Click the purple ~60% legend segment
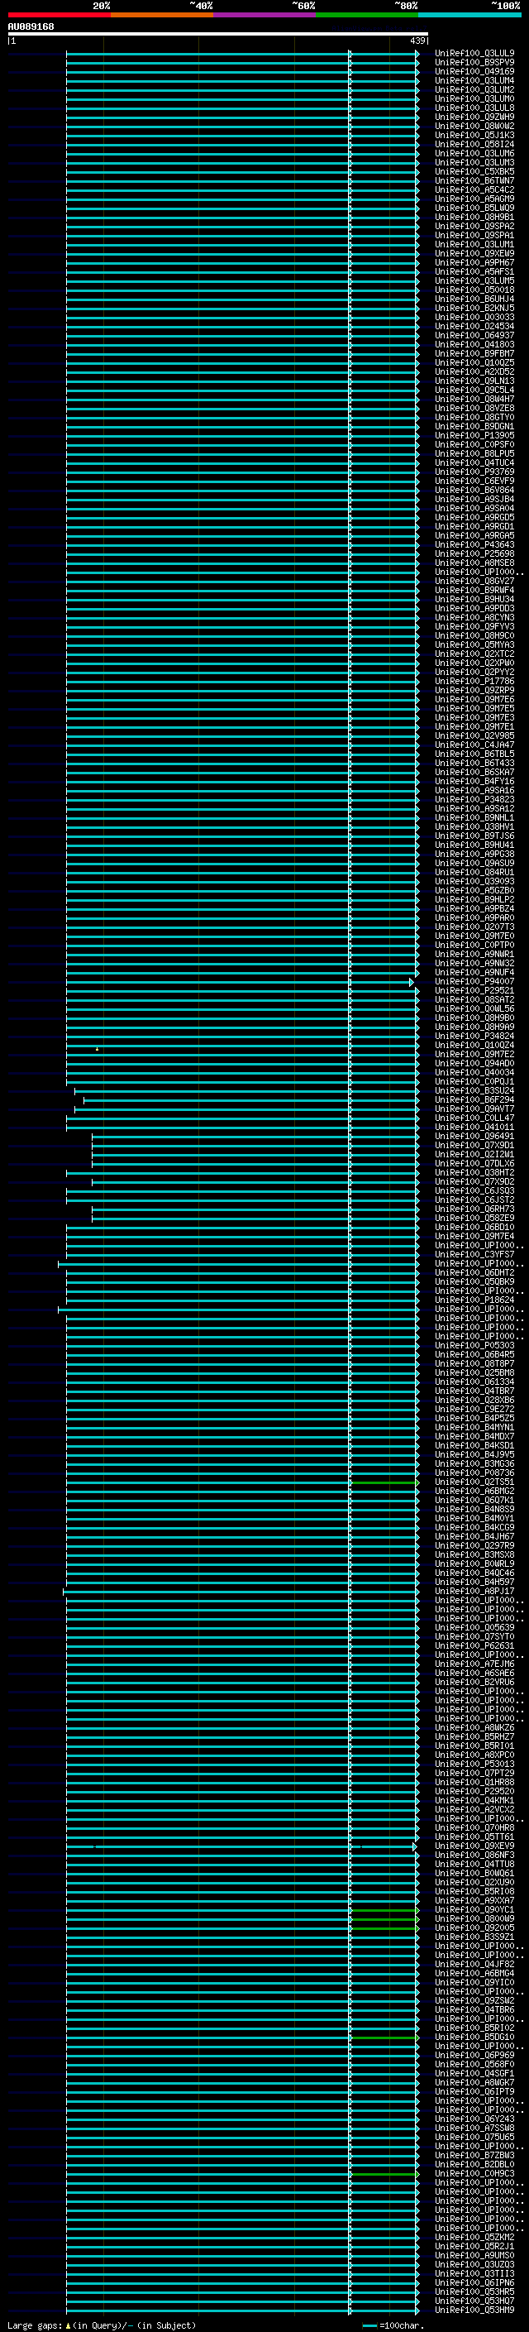 264,15
